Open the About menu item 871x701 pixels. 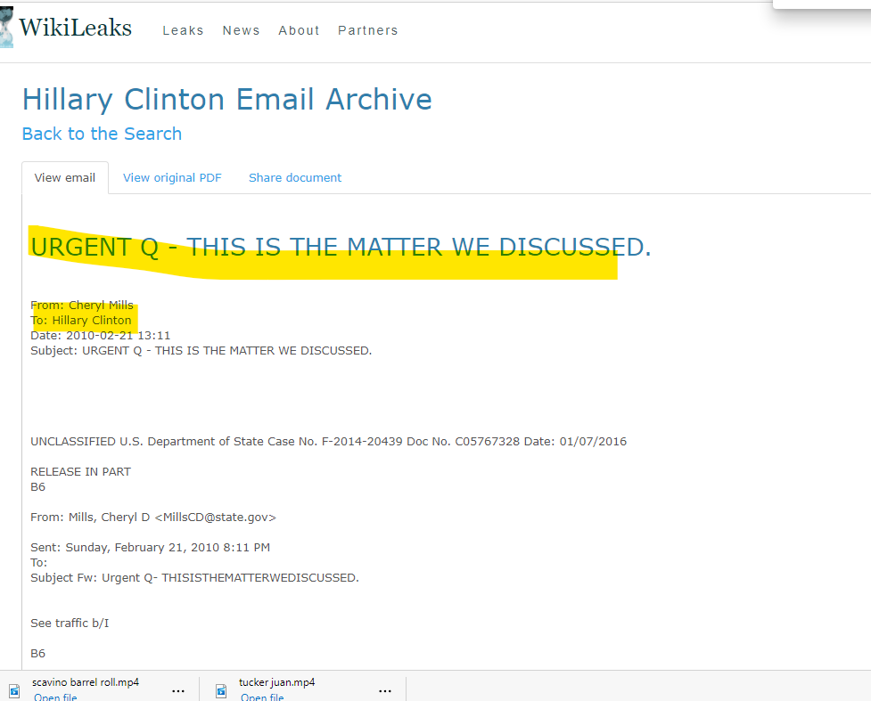pos(299,30)
